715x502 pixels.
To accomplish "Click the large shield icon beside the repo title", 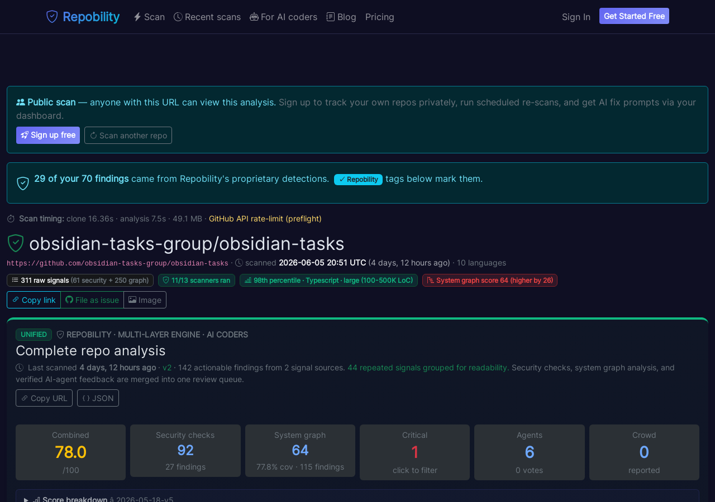I will point(15,243).
